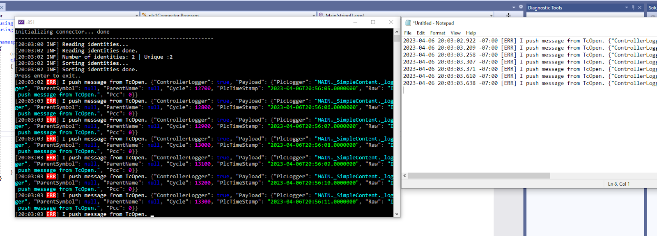The height and width of the screenshot is (236, 657).
Task: Switch to the Solution Explorer tab
Action: (652, 7)
